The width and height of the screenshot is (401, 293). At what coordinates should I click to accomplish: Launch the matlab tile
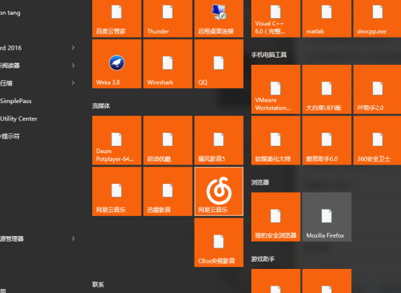pyautogui.click(x=327, y=19)
